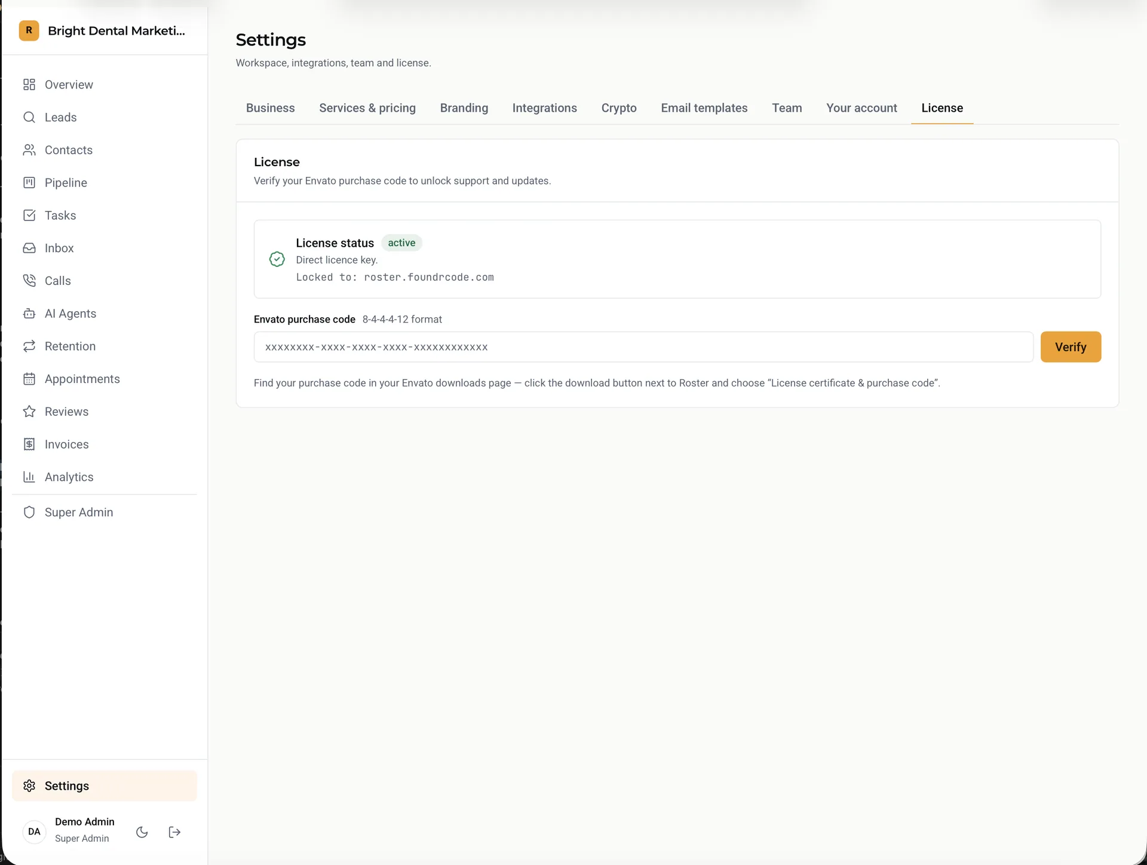Viewport: 1147px width, 865px height.
Task: Click the DA user avatar
Action: pyautogui.click(x=34, y=832)
